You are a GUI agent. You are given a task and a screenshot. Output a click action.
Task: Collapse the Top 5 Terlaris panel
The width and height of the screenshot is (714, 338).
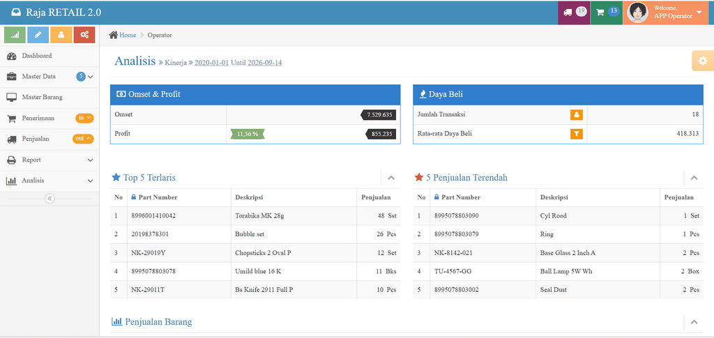click(390, 178)
